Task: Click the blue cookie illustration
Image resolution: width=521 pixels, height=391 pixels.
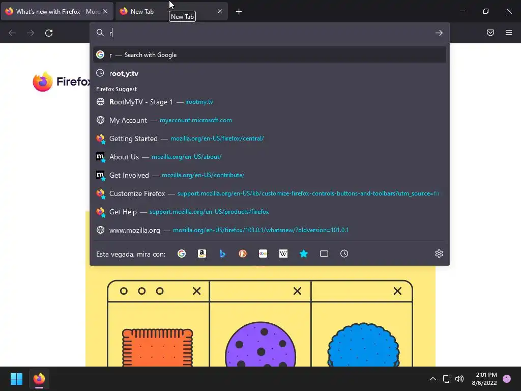Action: coord(363,345)
